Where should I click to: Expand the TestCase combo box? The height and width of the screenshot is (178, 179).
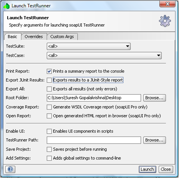(x=104, y=55)
